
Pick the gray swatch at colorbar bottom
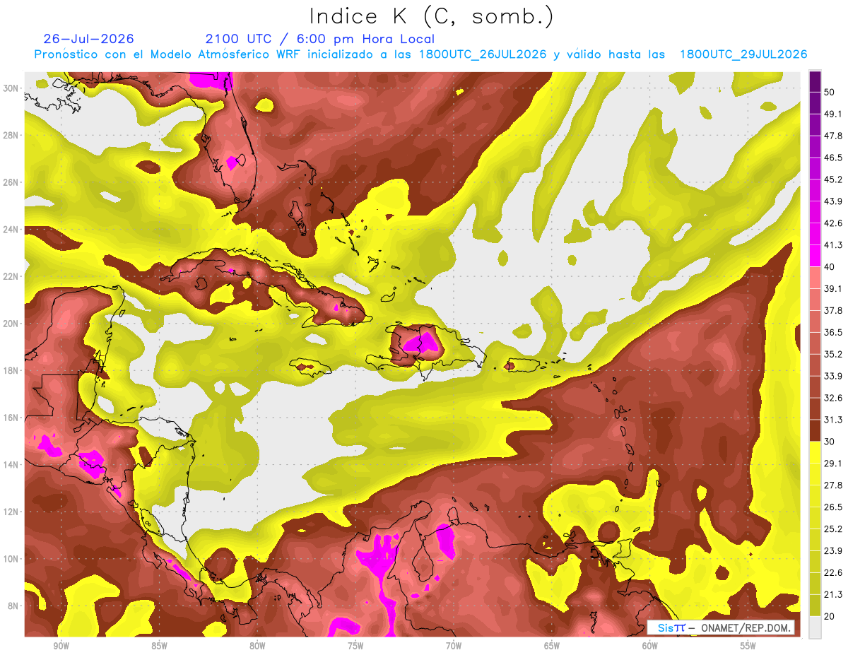(x=815, y=627)
